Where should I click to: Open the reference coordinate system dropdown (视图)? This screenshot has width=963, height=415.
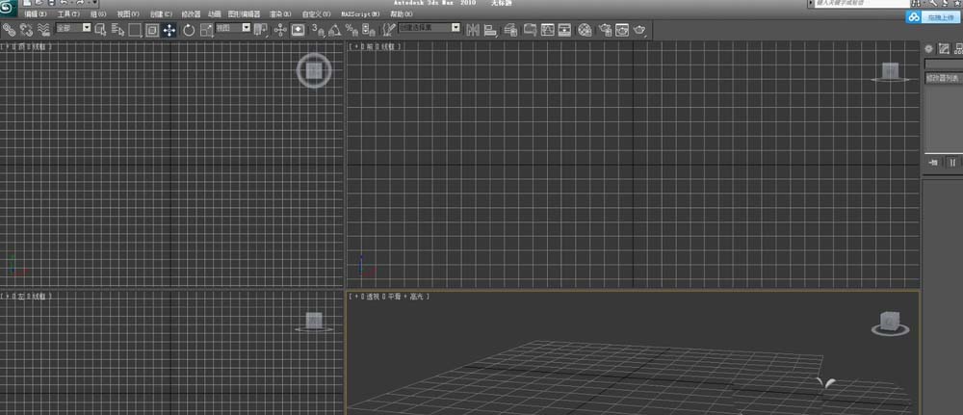click(233, 28)
